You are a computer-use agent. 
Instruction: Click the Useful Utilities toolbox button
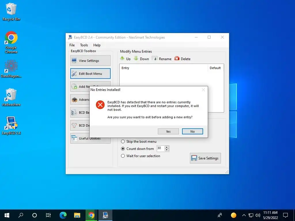click(90, 138)
